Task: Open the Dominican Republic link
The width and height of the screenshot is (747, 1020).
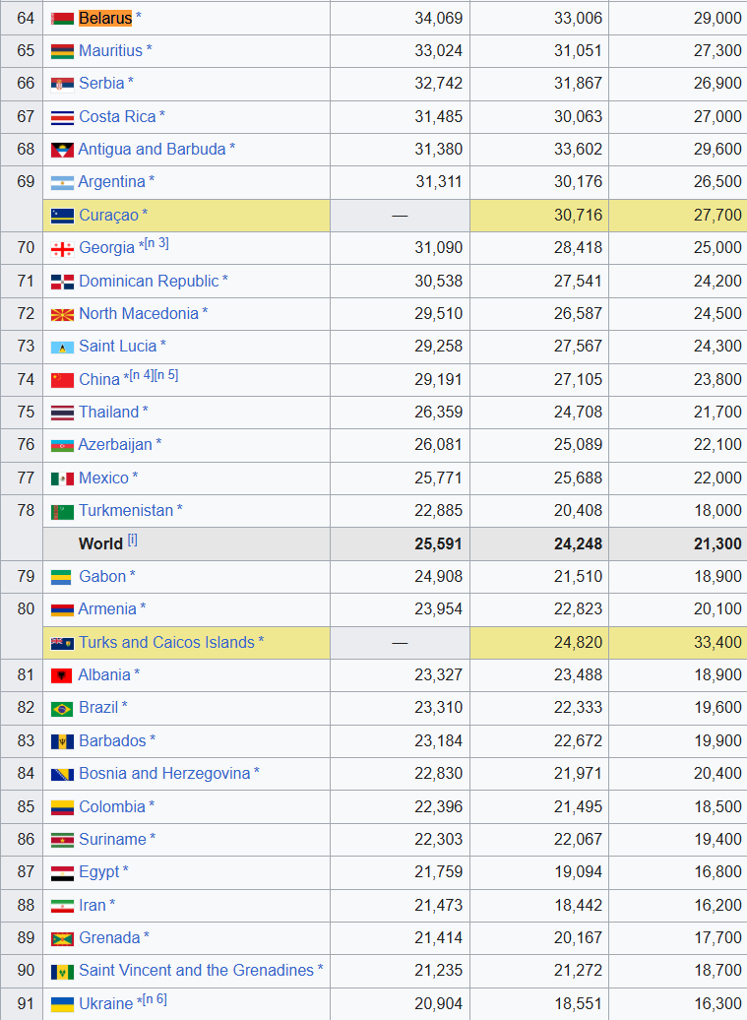Action: 149,281
